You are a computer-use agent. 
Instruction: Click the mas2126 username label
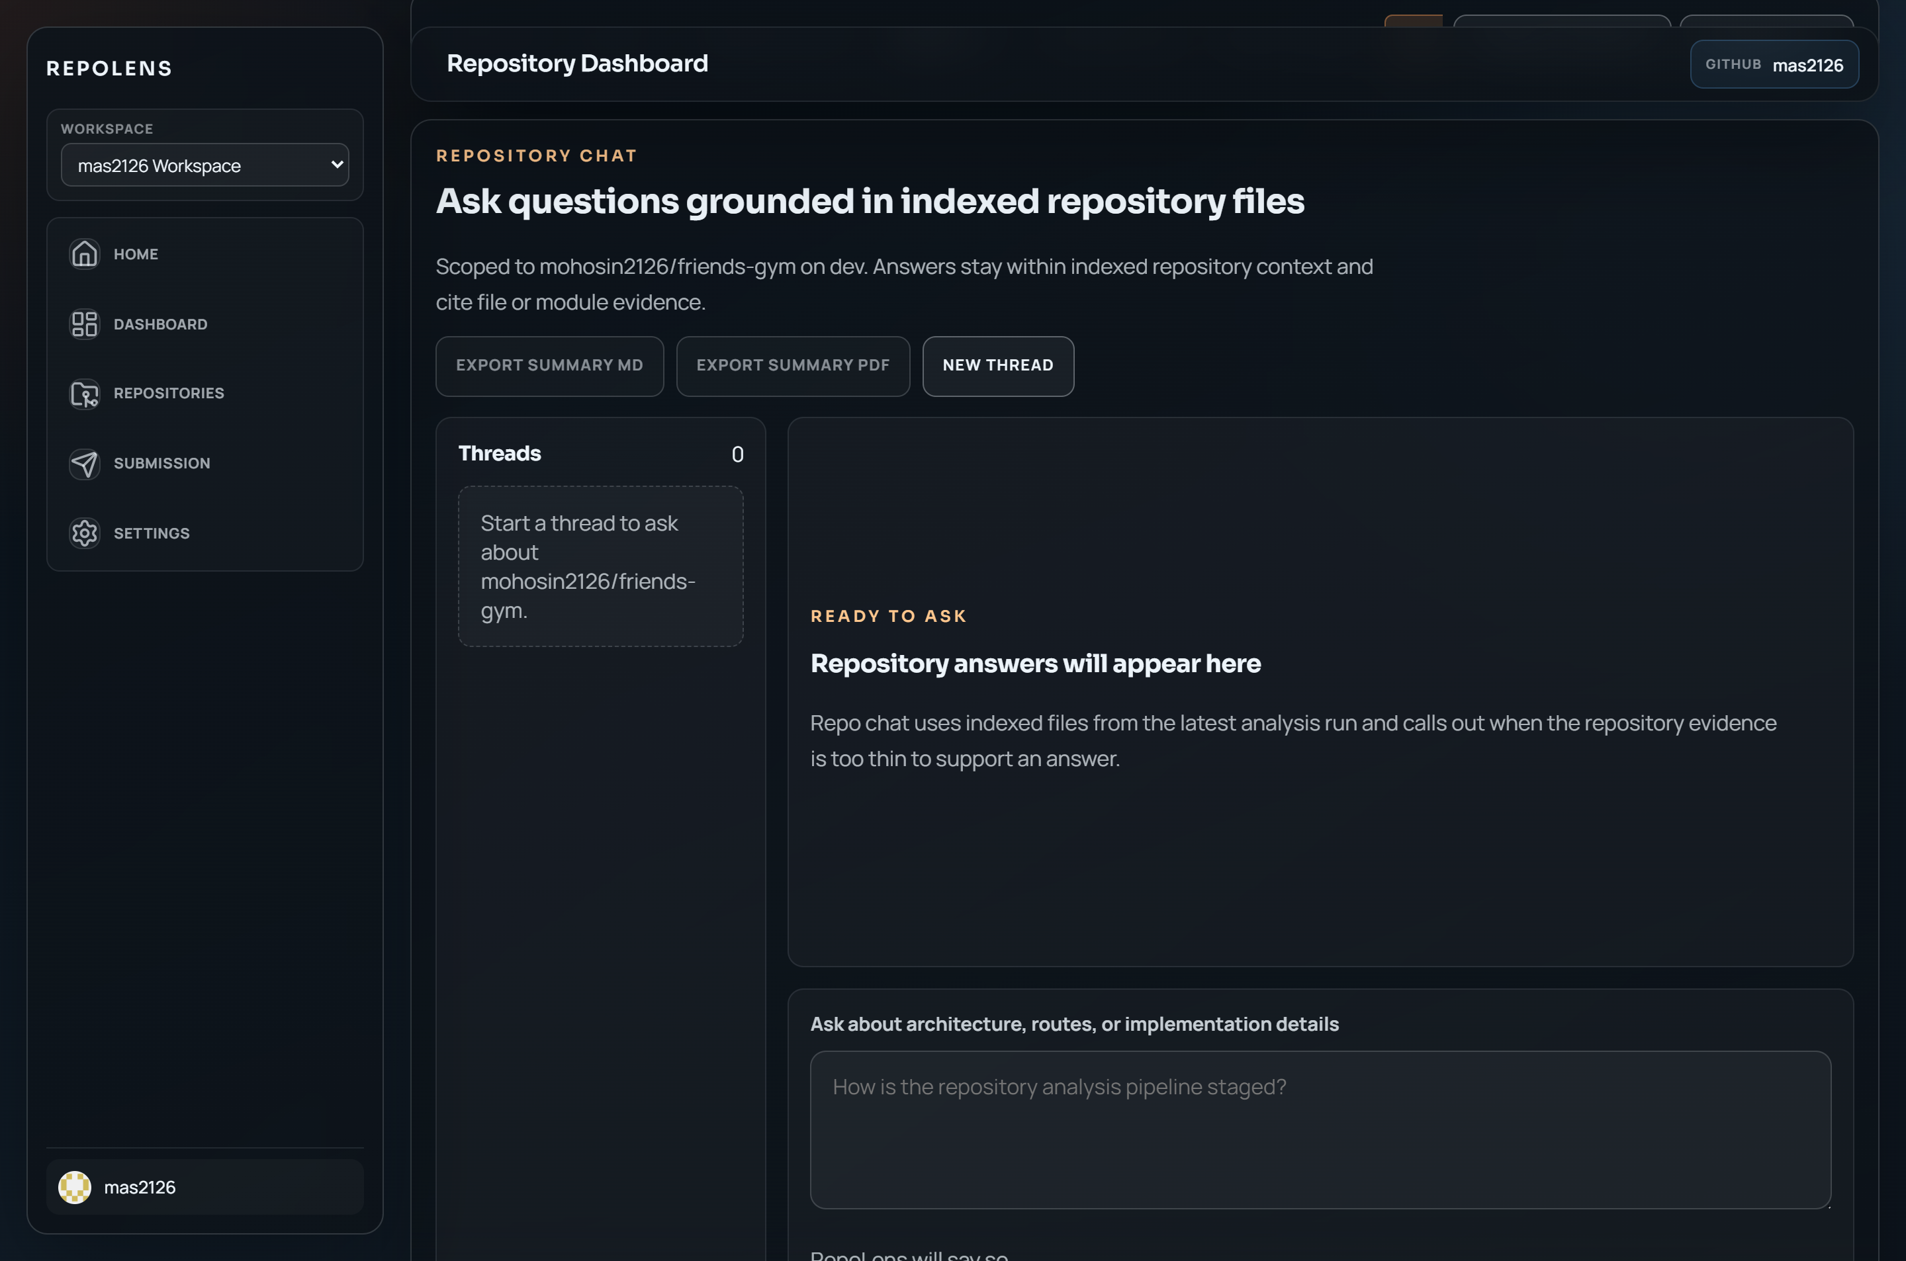coord(141,1186)
